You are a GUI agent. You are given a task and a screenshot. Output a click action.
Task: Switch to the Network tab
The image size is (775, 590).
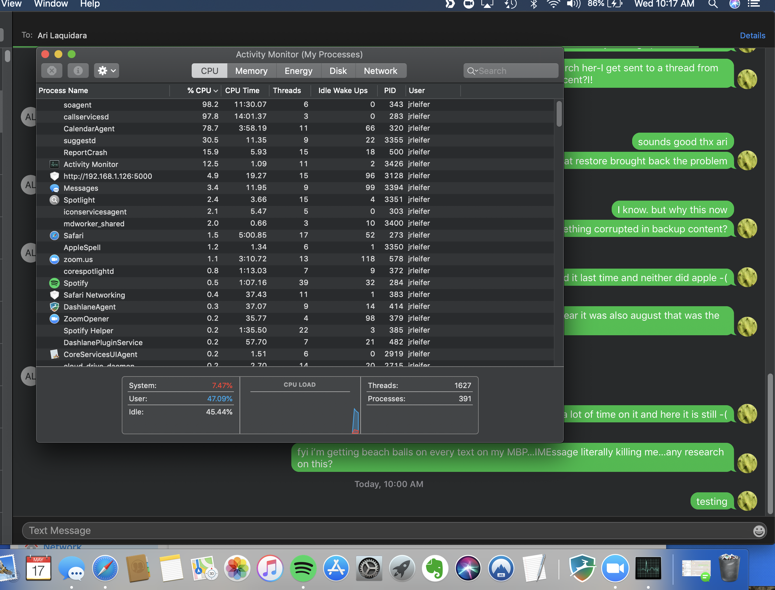click(x=380, y=71)
